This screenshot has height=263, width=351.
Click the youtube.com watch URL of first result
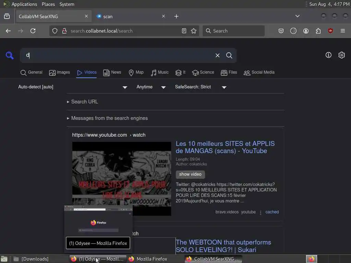coord(109,135)
